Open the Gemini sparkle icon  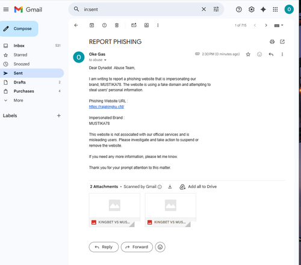coord(263,10)
